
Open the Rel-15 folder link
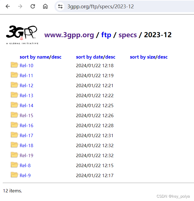[26, 115]
